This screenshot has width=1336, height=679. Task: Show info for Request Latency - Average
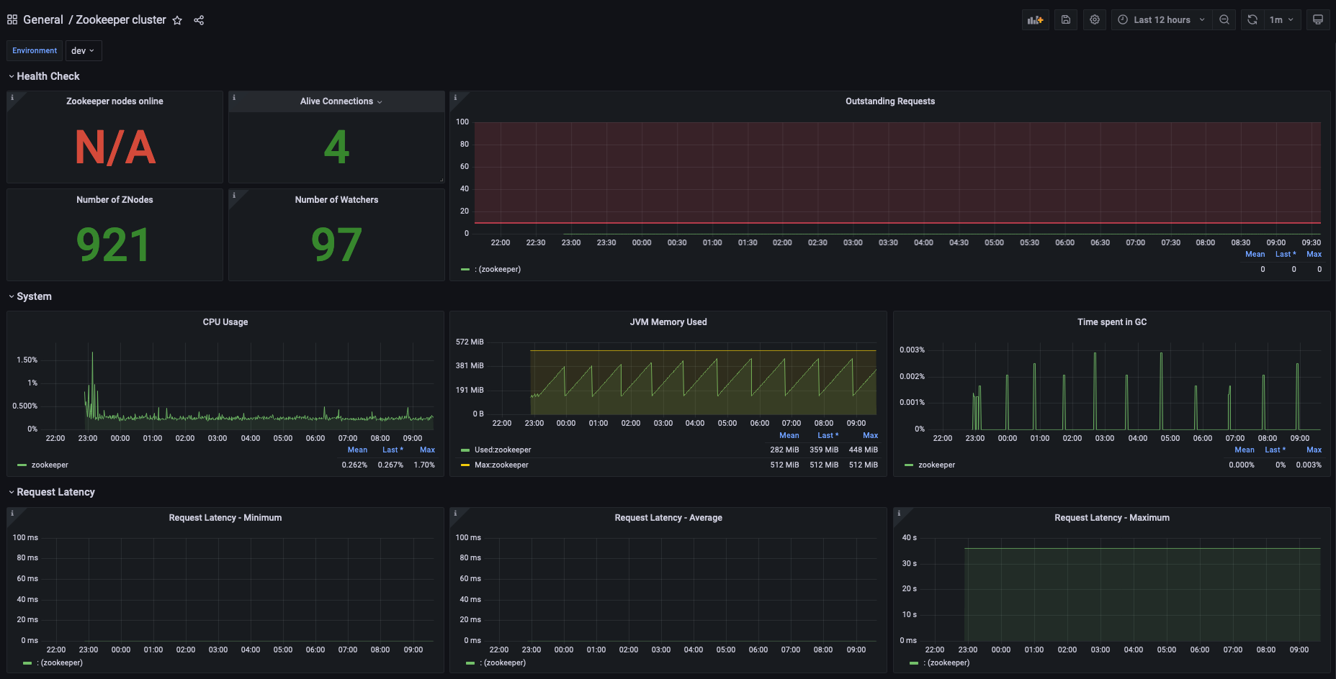click(x=455, y=514)
